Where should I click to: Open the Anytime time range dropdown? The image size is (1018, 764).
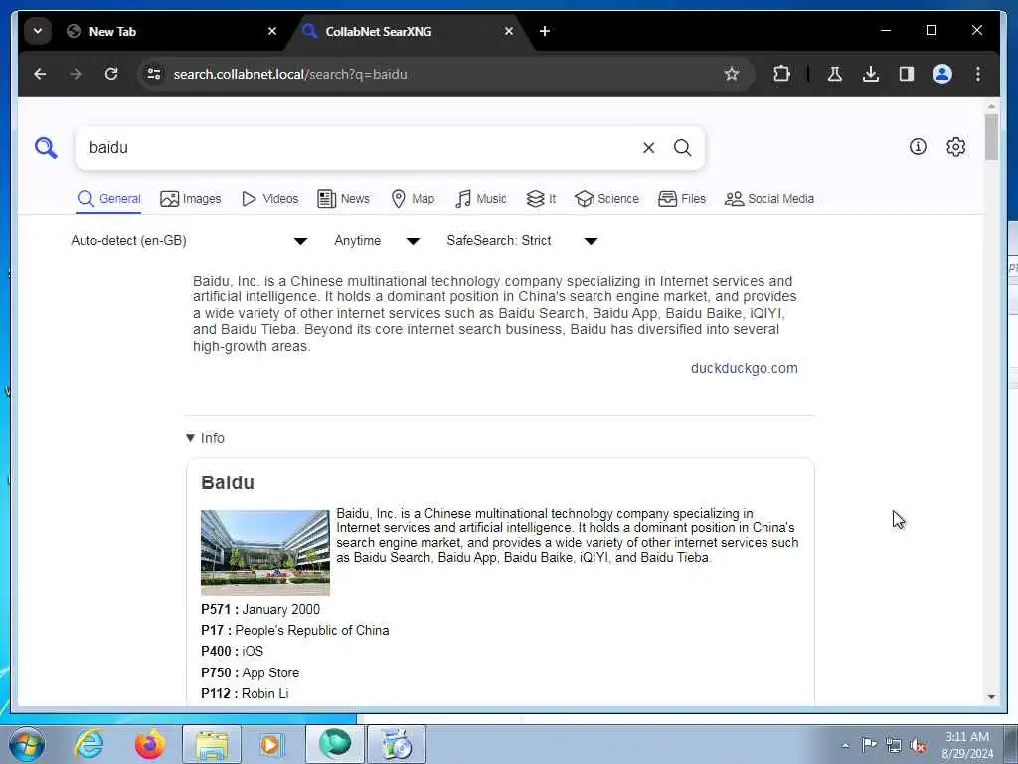tap(377, 241)
